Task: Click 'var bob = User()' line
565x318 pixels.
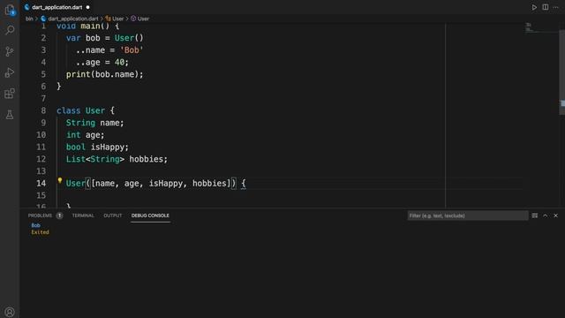Action: click(104, 38)
